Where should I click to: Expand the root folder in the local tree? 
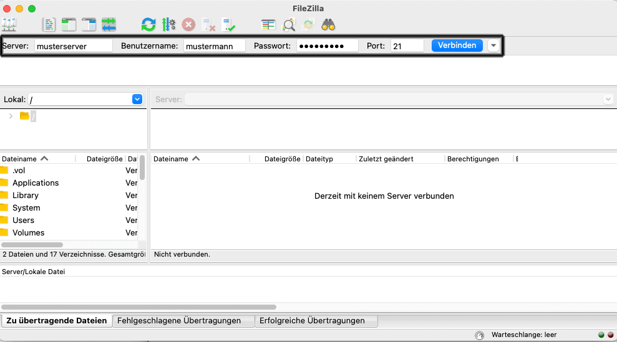click(11, 116)
